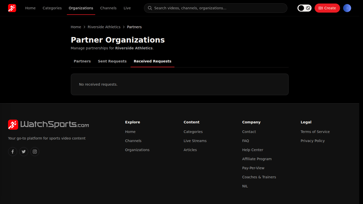Switch to the Partners tab
This screenshot has width=363, height=204.
point(82,61)
